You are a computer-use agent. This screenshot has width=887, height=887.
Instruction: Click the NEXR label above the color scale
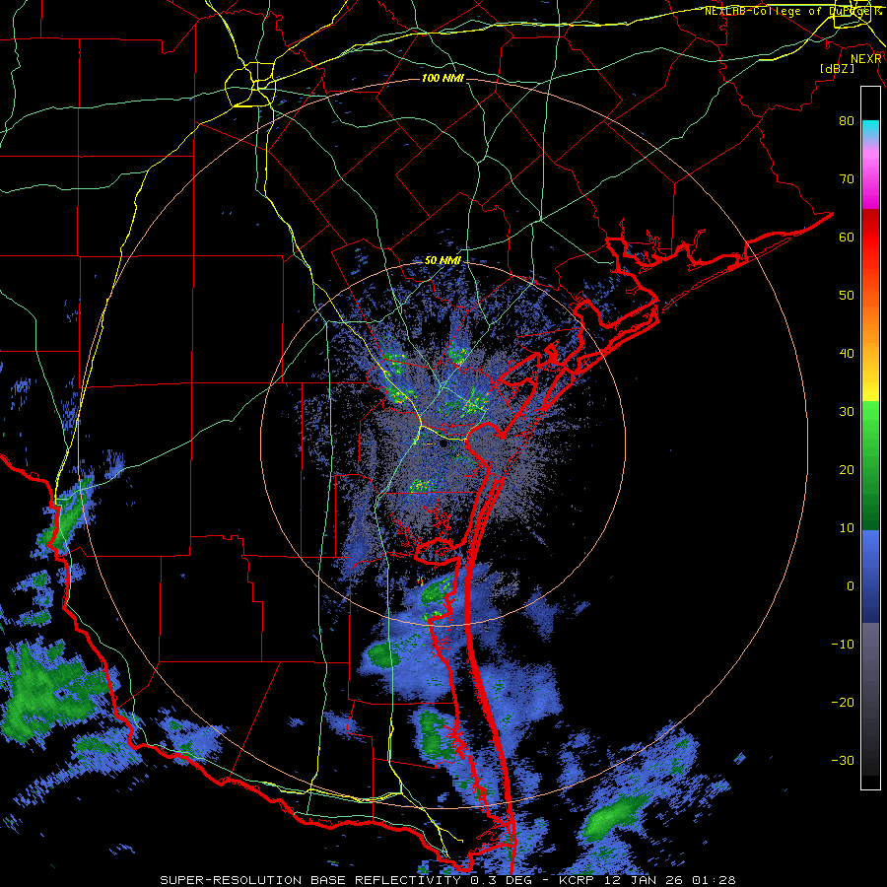click(x=866, y=59)
